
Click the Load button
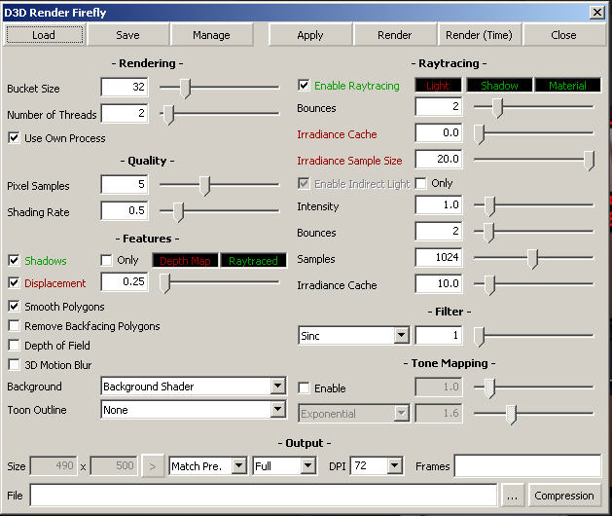44,35
